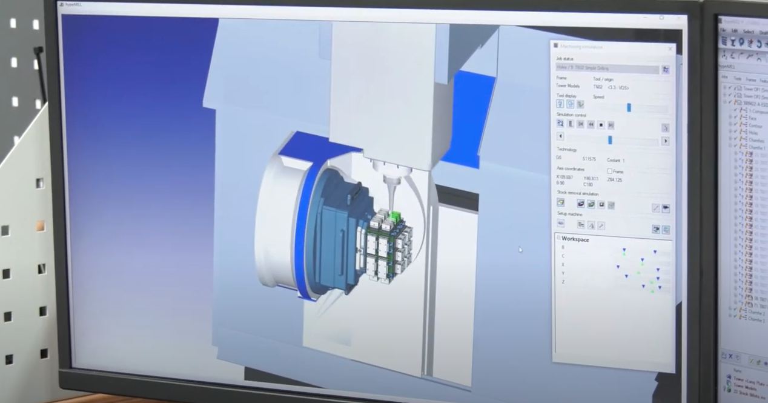This screenshot has width=768, height=403.
Task: Click the left arrow of simulation progress bar
Action: tap(560, 136)
